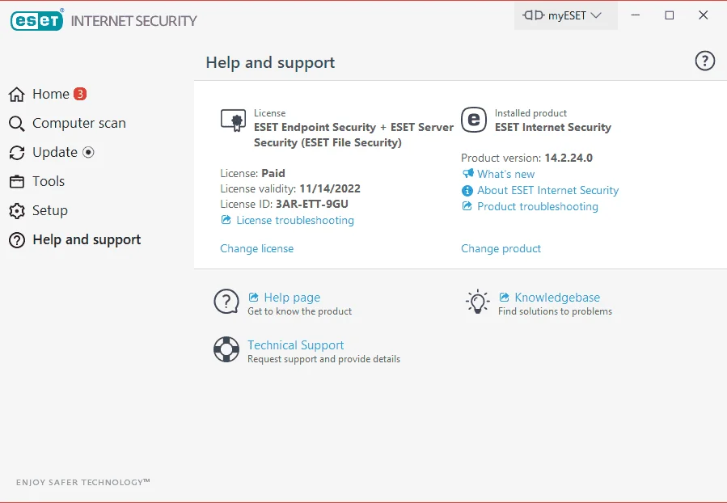Click the myESET connection icon
This screenshot has width=727, height=503.
[x=533, y=15]
